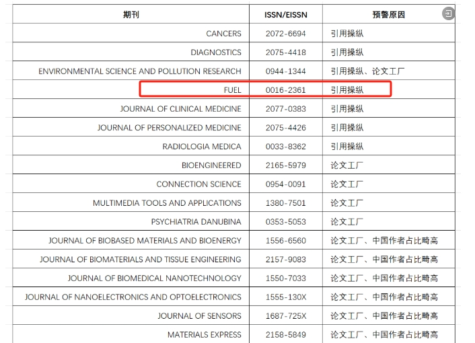This screenshot has height=343, width=475.
Task: Select the DIAGNOSTICS journal name
Action: (215, 52)
